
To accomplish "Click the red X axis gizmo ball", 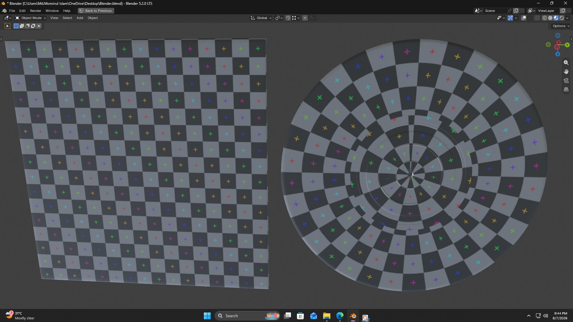I will coord(558,43).
